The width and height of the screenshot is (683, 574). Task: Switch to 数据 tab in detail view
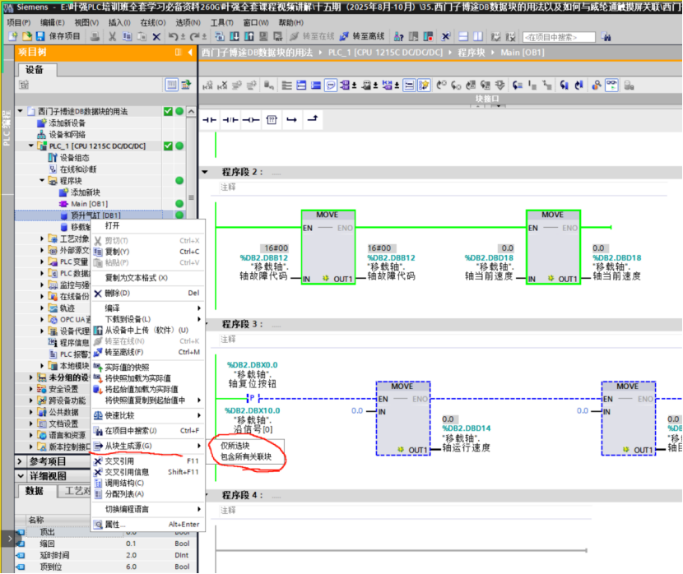[x=35, y=491]
